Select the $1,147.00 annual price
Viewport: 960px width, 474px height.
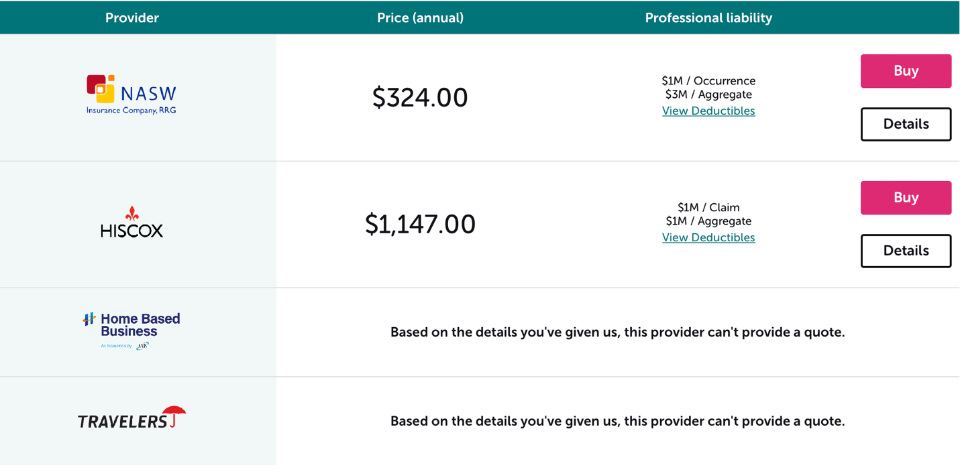[x=420, y=224]
